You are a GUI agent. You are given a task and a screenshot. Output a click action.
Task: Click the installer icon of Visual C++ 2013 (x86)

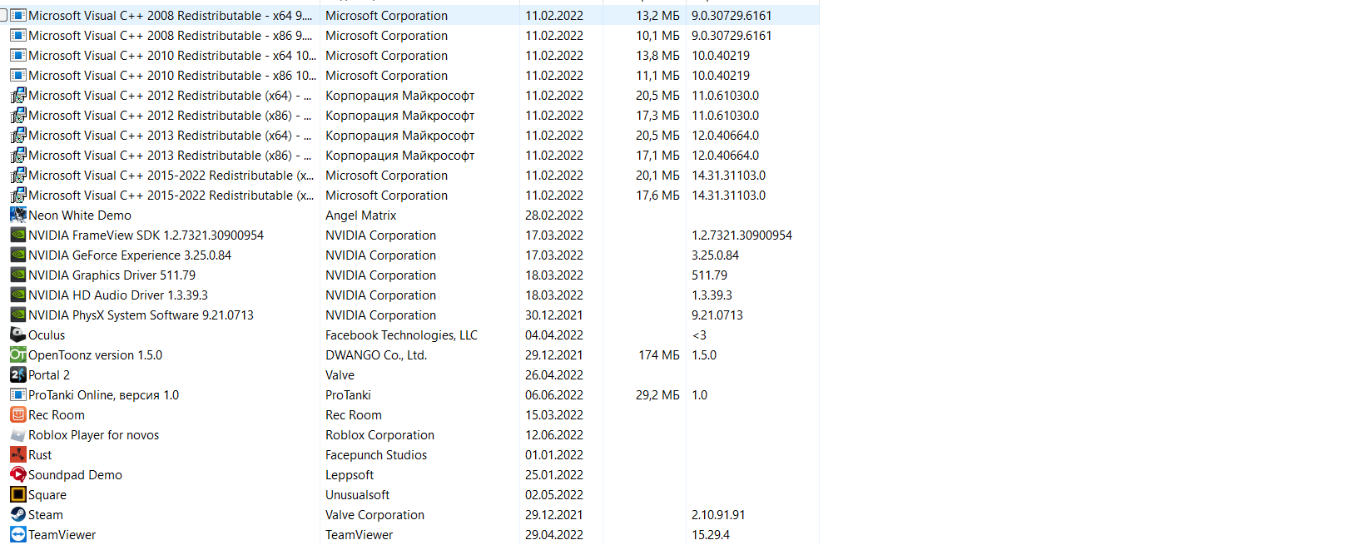18,156
